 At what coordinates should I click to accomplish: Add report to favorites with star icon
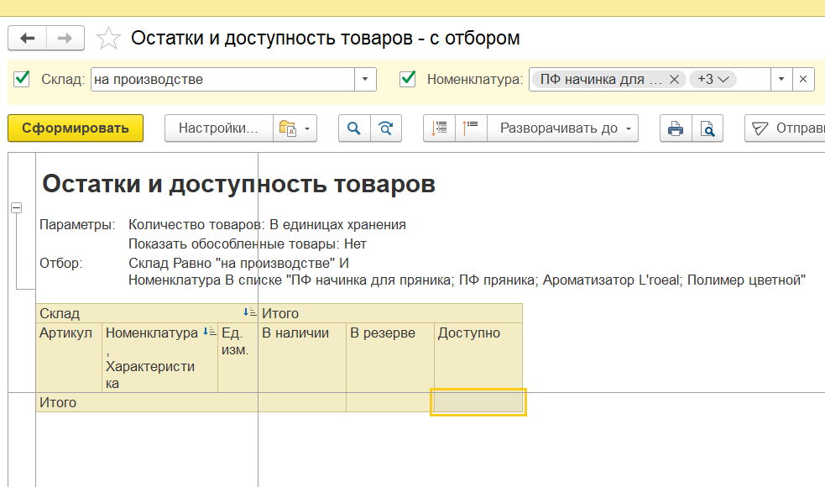coord(108,39)
